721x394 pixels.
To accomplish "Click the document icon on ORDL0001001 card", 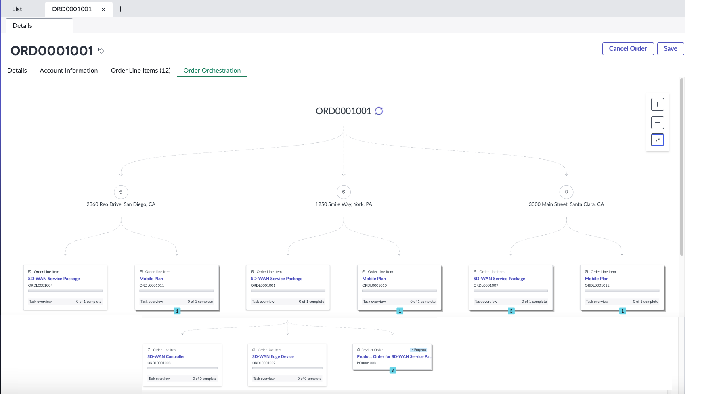I will (x=253, y=271).
